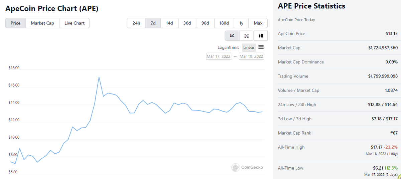Click the ApeCoin Price Chart (APE) heading
The image size is (401, 179).
click(x=52, y=9)
